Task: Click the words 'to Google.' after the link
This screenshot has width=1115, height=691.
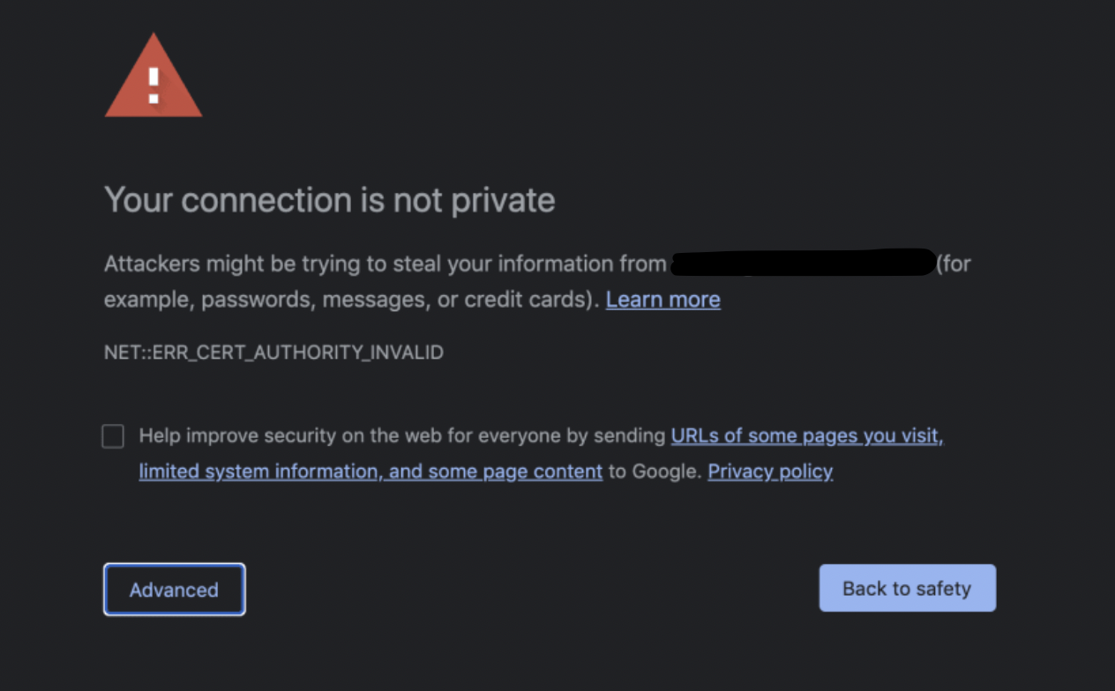Action: (x=655, y=472)
